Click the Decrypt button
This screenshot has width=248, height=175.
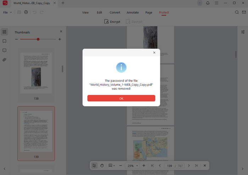tap(134, 22)
